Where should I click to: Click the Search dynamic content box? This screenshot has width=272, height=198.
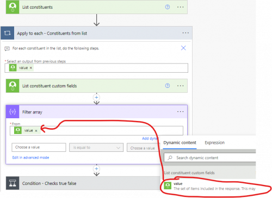[210, 158]
